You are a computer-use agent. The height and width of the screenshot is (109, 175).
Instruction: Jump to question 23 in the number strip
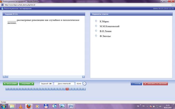[x=70, y=89]
